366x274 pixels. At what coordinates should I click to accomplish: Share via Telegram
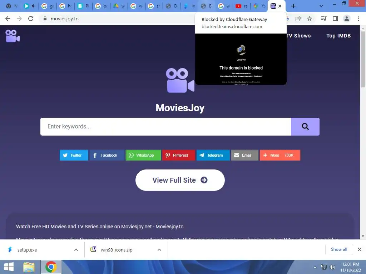tap(213, 155)
